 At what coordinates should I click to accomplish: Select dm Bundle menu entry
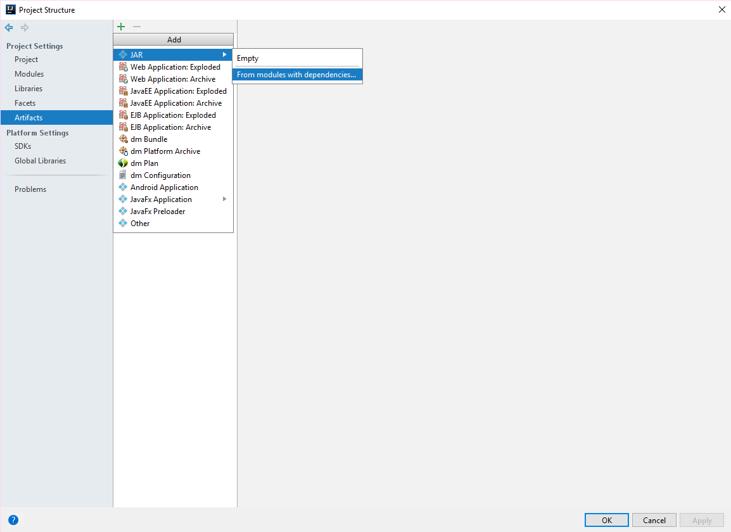173,139
